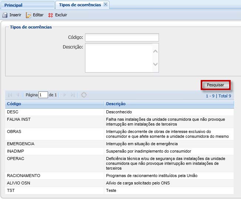Go to next page arrow
The height and width of the screenshot is (200, 241).
[x=65, y=95]
